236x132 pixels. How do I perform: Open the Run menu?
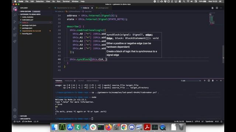point(59,1)
